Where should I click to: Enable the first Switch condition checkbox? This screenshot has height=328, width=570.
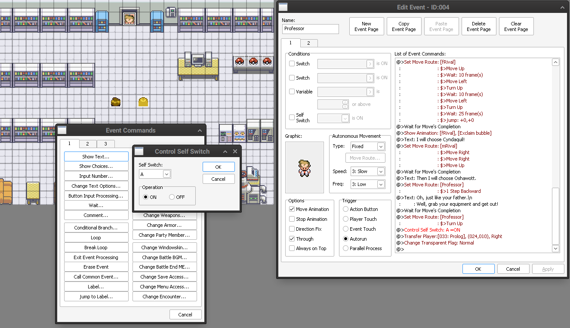[292, 64]
